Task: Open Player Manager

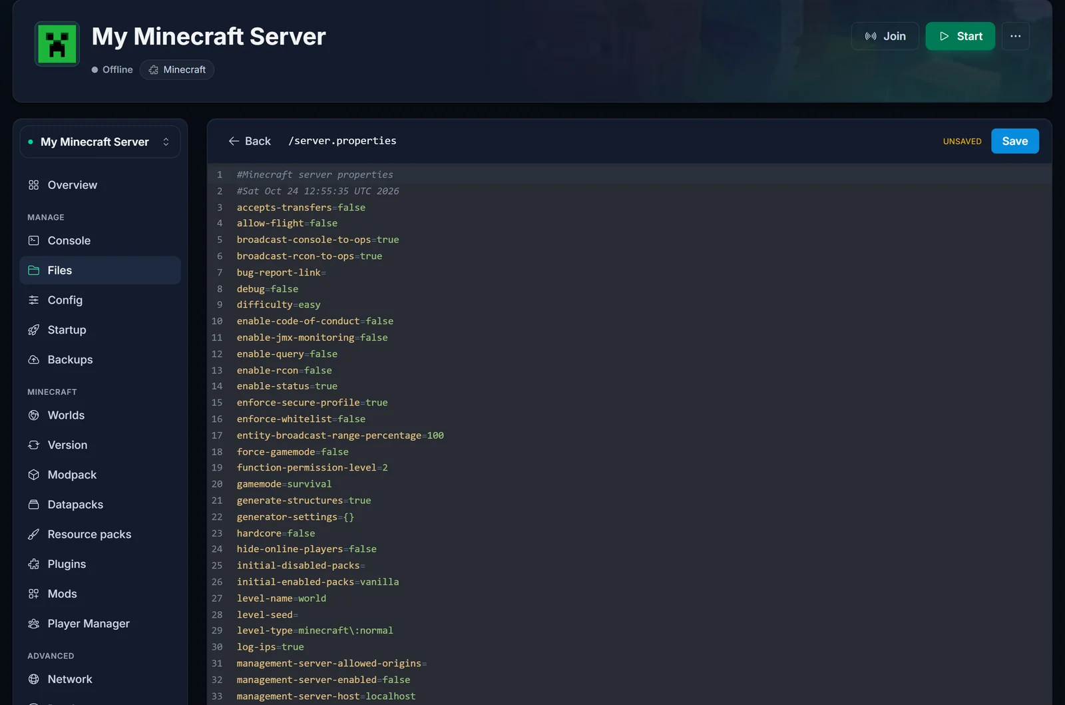Action: pyautogui.click(x=100, y=624)
